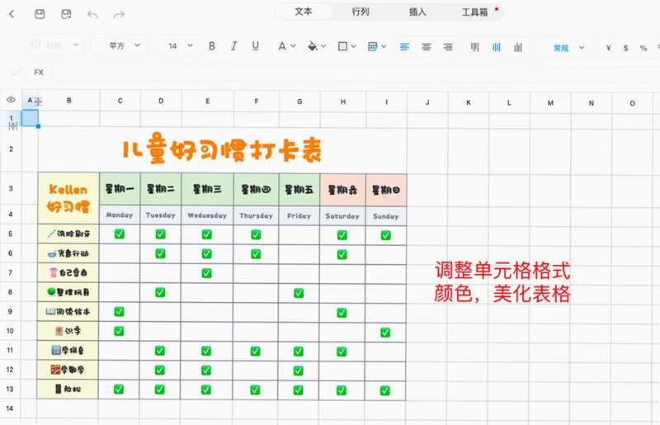The height and width of the screenshot is (425, 660).
Task: Apply percent number format
Action: coord(643,48)
